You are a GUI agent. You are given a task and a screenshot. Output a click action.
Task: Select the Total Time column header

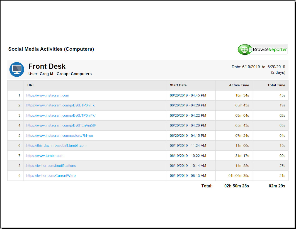pos(276,85)
